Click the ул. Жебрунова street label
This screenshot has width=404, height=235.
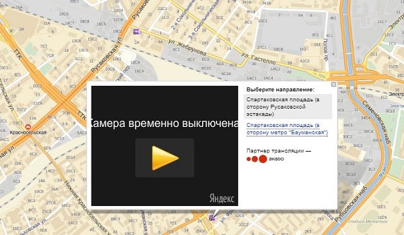[187, 47]
